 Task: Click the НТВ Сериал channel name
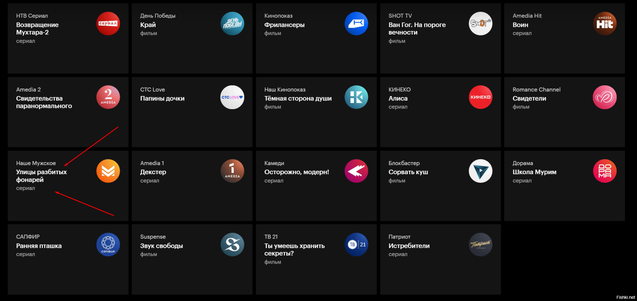(x=32, y=16)
